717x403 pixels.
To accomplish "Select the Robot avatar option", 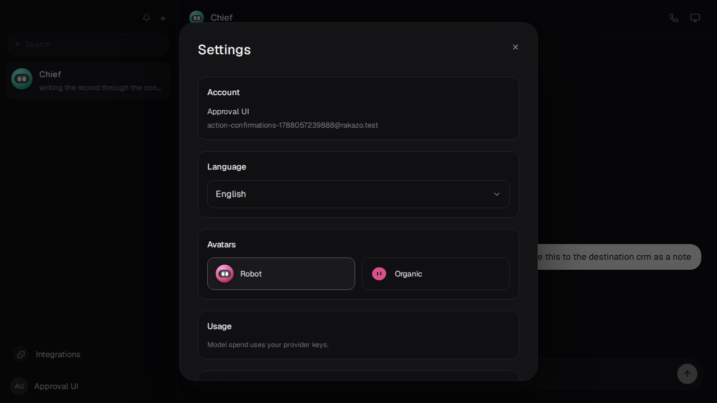I will point(281,274).
